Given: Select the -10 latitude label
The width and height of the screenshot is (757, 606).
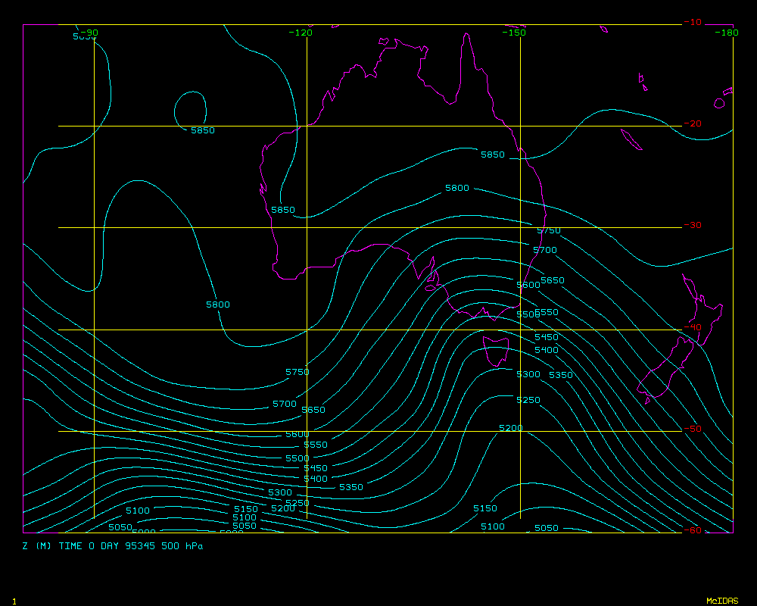Looking at the screenshot, I should 692,23.
